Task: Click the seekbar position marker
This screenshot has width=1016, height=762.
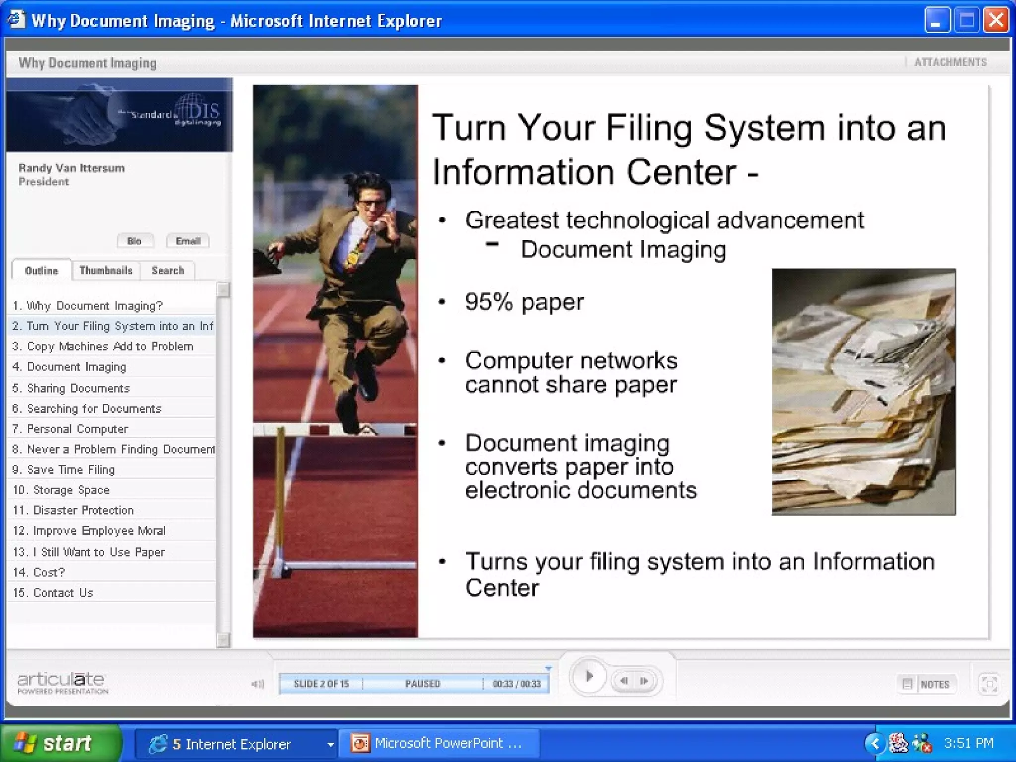Action: [548, 669]
